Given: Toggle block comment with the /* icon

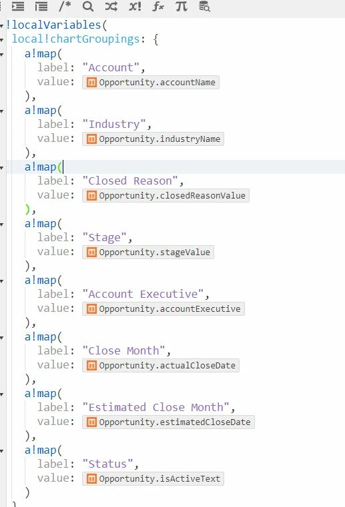Looking at the screenshot, I should 65,6.
